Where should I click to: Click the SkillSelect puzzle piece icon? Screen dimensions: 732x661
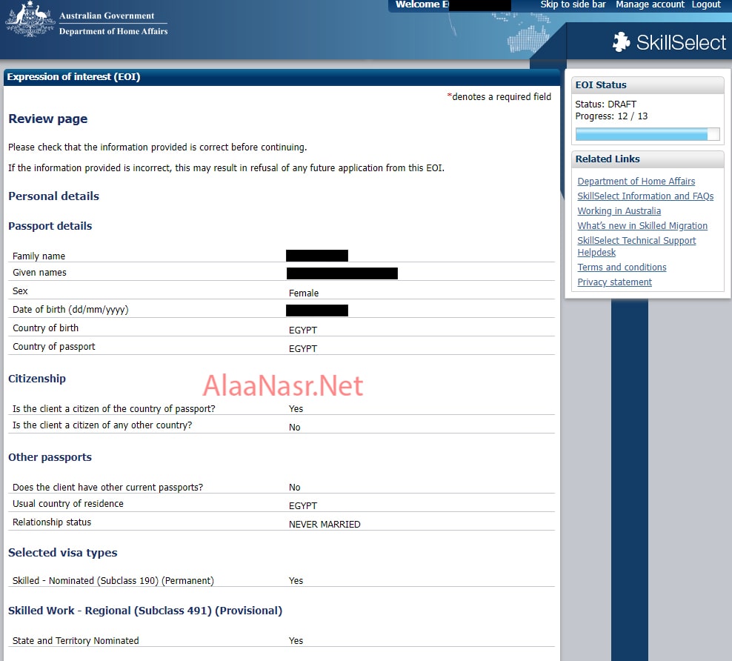click(621, 42)
